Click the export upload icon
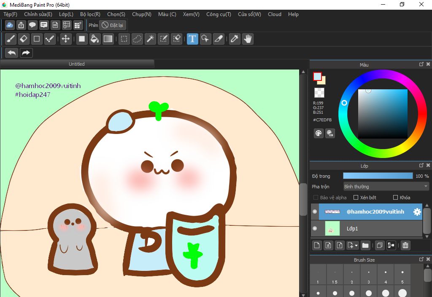432x297 pixels. click(21, 25)
